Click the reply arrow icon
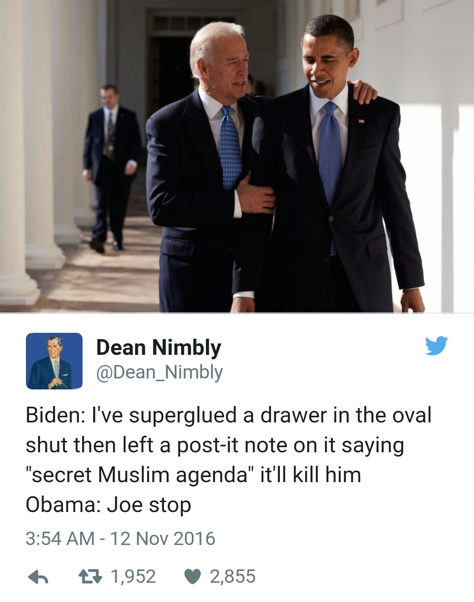 [x=38, y=577]
